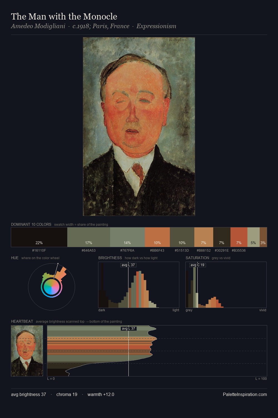
Task: Click the 'warmth +12.0' footer stat
Action: click(x=101, y=394)
